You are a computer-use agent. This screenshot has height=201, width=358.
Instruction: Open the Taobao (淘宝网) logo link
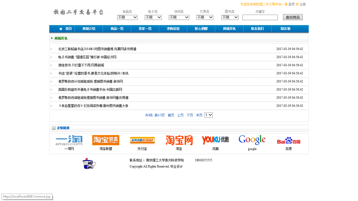point(179,140)
